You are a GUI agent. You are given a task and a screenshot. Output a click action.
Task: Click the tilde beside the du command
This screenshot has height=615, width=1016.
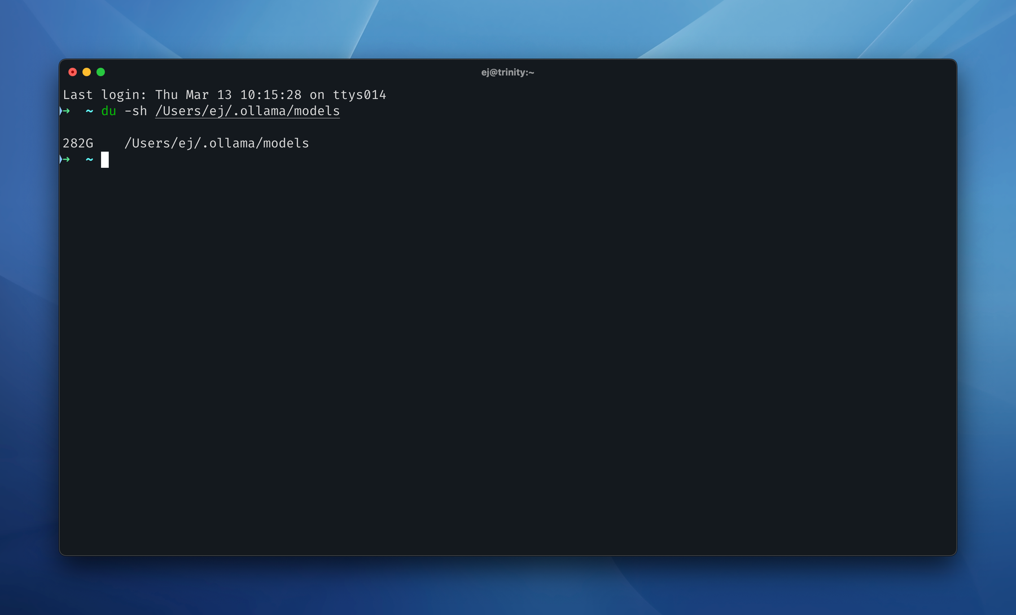coord(89,111)
